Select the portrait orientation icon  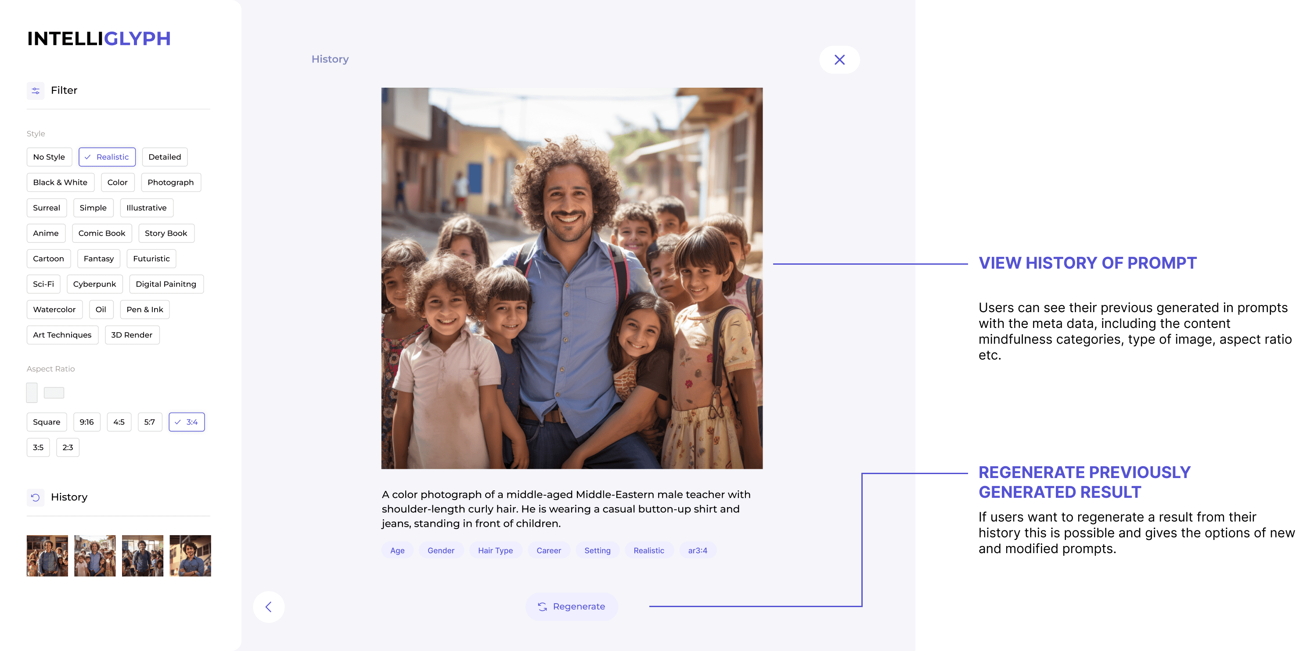tap(32, 392)
